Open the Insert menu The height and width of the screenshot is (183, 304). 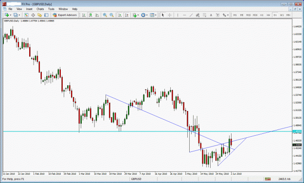coord(29,9)
